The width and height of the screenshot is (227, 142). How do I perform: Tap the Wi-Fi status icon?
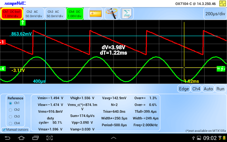click(220, 138)
